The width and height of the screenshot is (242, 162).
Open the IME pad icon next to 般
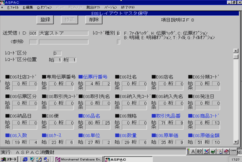(x=206, y=151)
